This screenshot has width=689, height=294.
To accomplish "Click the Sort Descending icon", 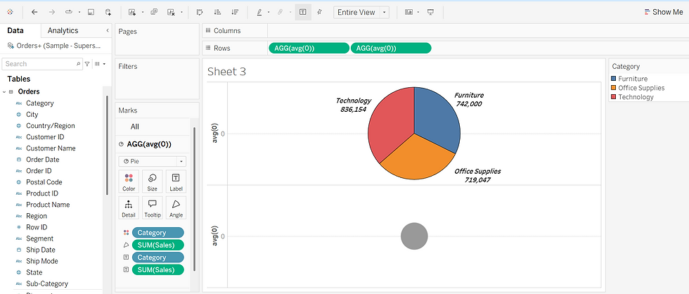I will [x=235, y=12].
